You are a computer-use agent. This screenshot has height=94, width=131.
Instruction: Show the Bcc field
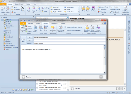tap(41, 28)
